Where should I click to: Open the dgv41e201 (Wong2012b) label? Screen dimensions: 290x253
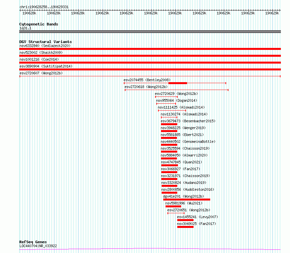pos(183,196)
